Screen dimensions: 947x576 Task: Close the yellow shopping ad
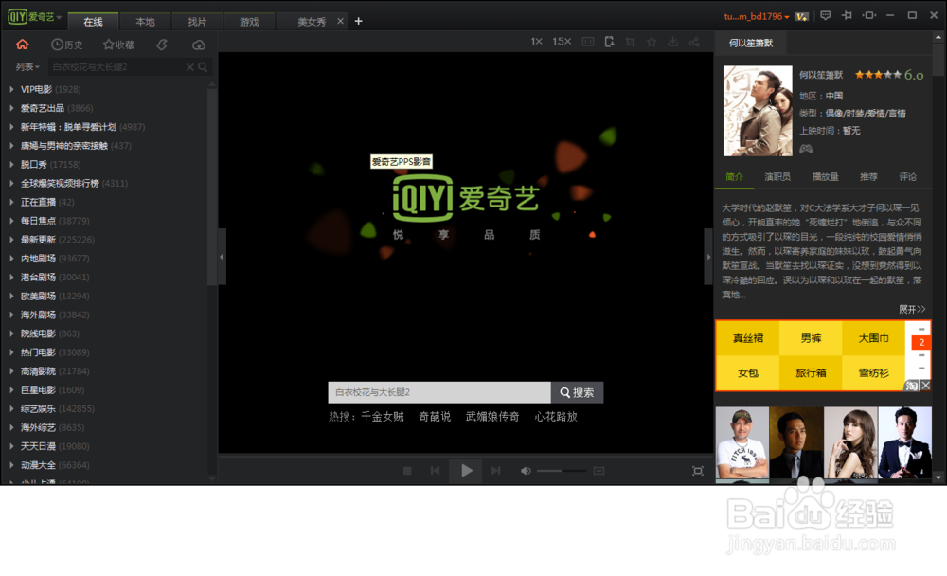(x=926, y=385)
